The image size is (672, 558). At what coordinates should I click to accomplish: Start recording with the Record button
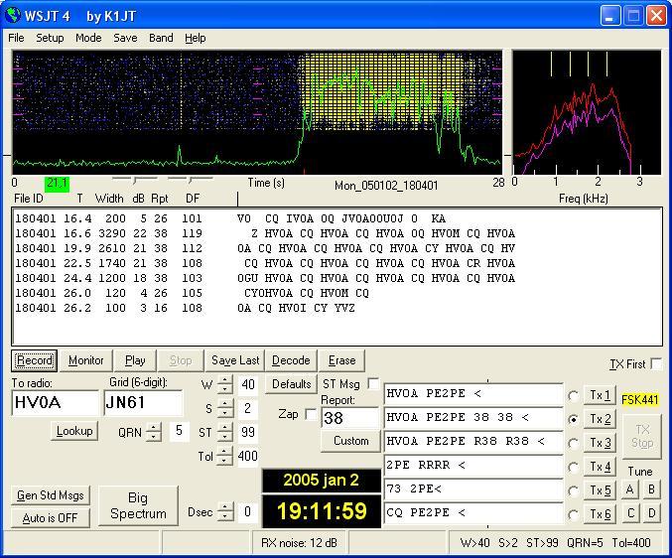tap(35, 360)
